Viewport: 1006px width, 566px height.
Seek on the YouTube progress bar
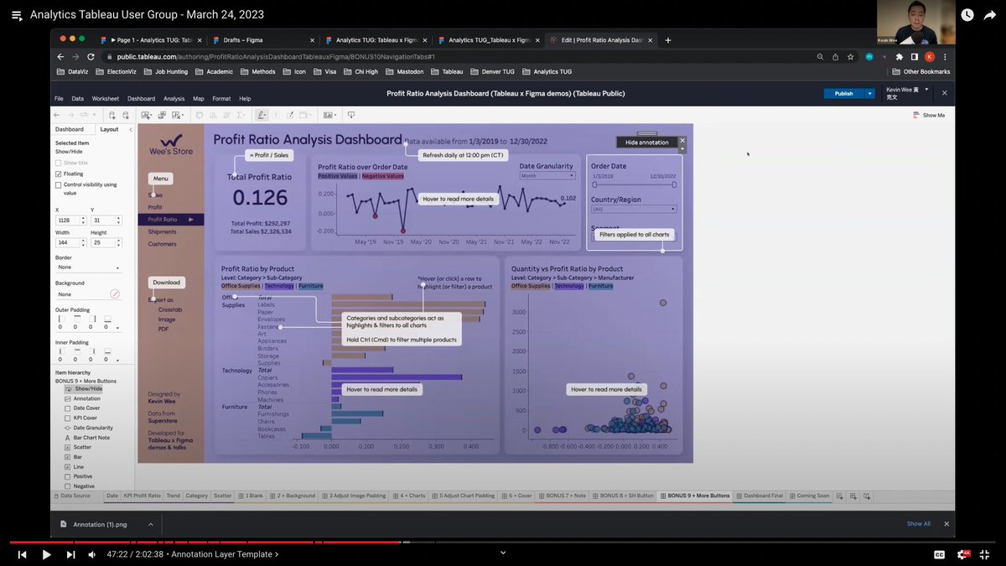pyautogui.click(x=503, y=542)
